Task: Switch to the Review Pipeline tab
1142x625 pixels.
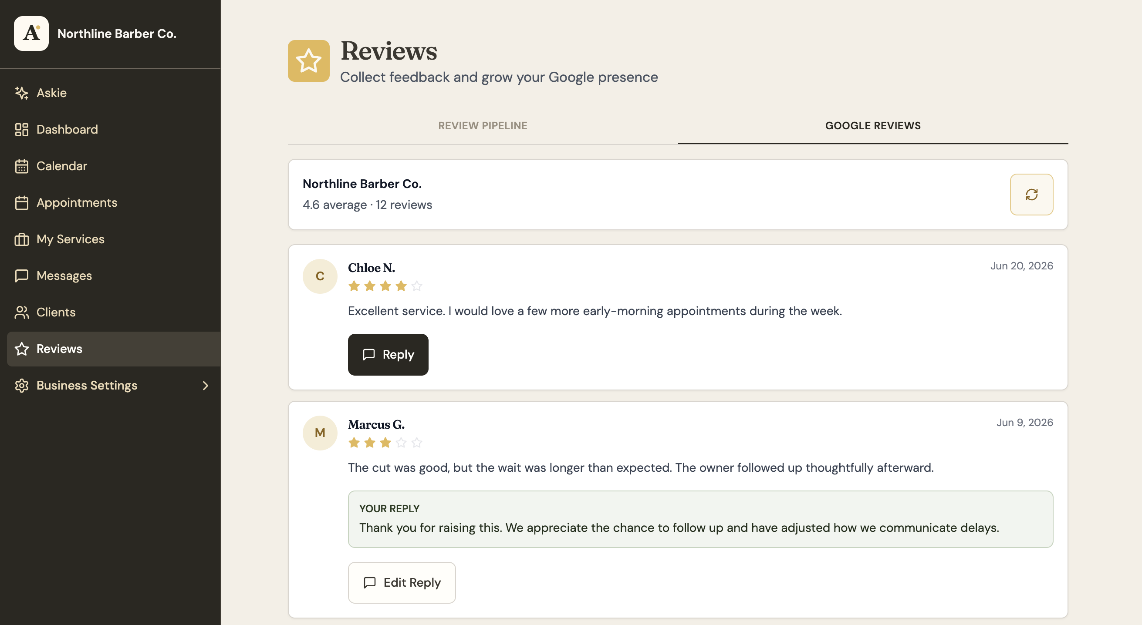Action: point(483,126)
